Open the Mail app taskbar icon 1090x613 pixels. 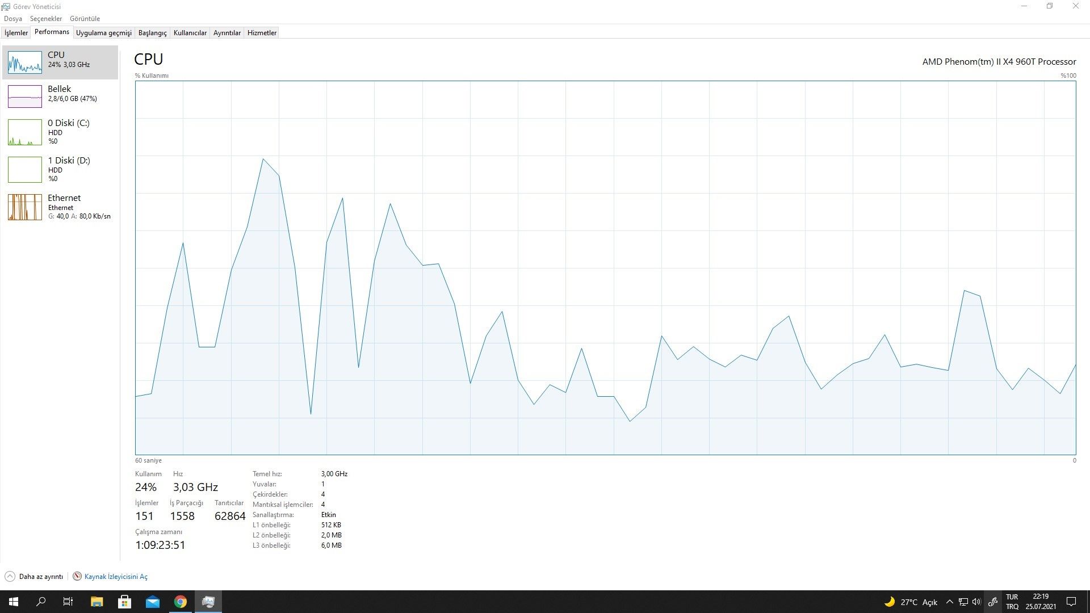[152, 602]
